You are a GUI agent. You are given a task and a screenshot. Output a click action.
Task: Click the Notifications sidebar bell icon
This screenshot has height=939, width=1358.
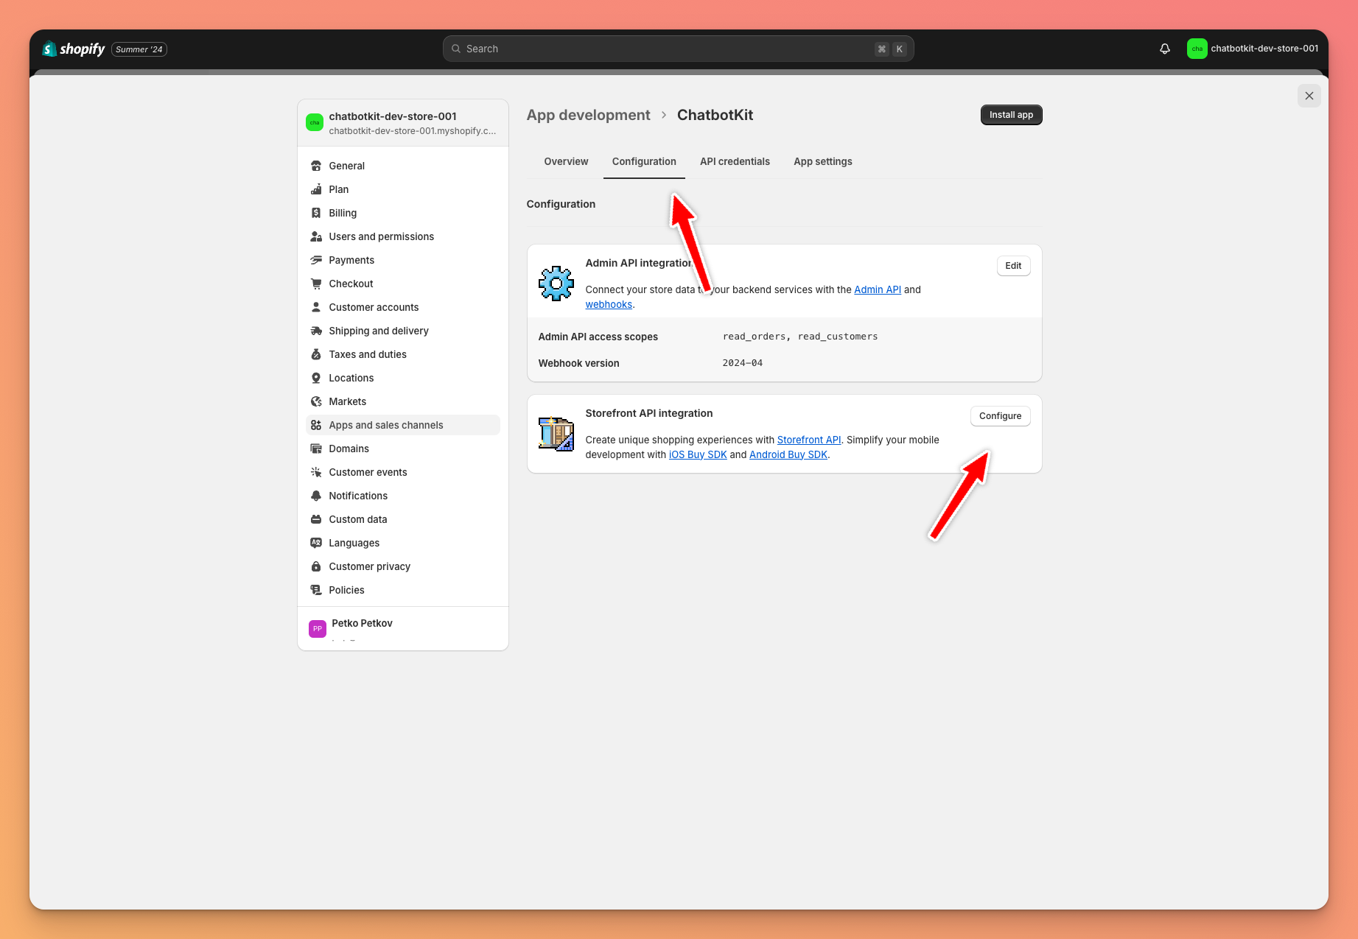point(316,496)
